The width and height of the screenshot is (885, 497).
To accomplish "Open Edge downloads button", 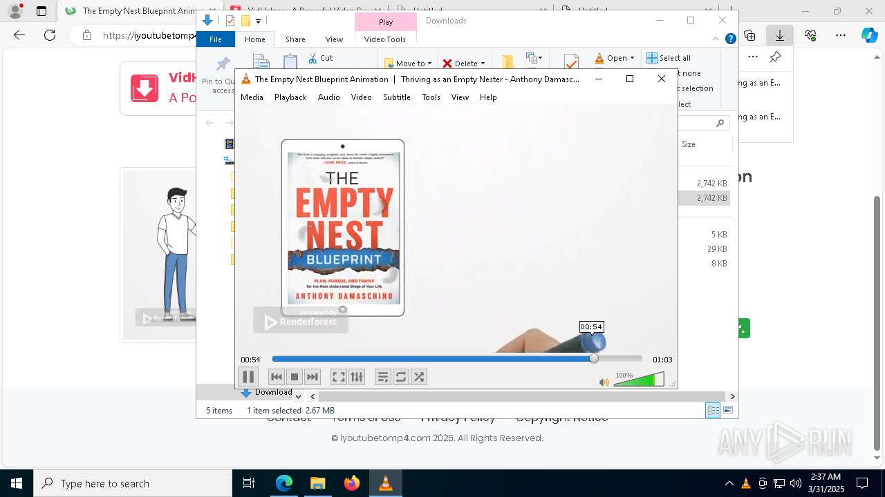I will tap(780, 35).
